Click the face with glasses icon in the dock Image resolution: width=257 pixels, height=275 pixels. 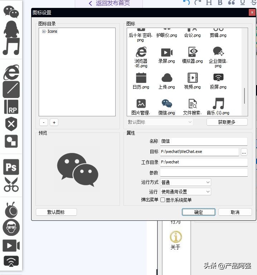point(11,227)
